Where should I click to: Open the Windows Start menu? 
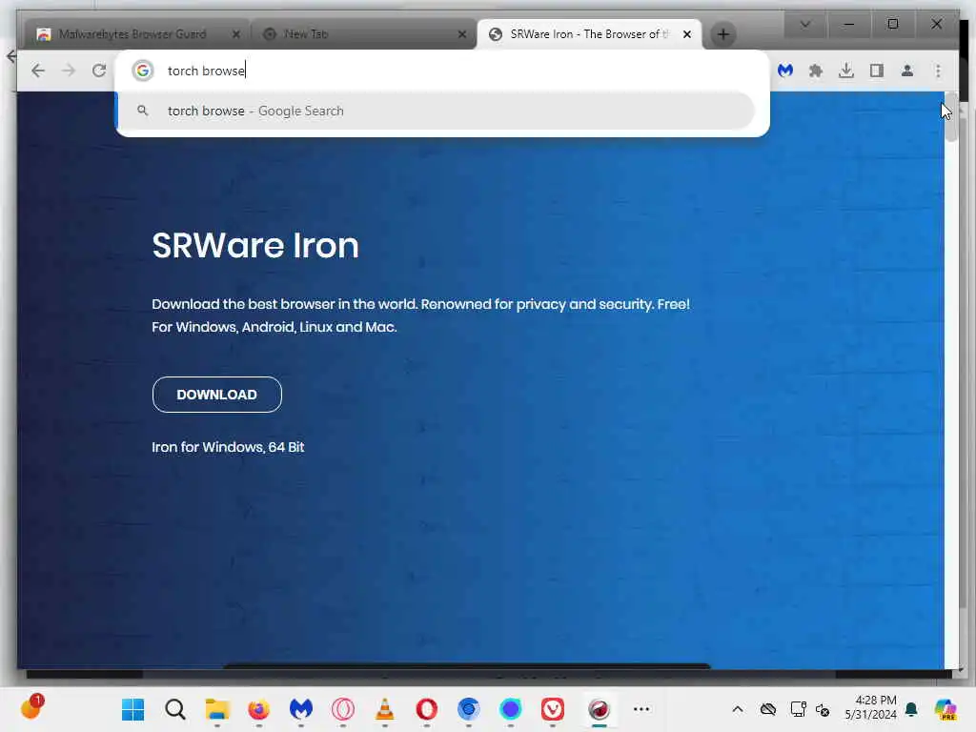132,709
